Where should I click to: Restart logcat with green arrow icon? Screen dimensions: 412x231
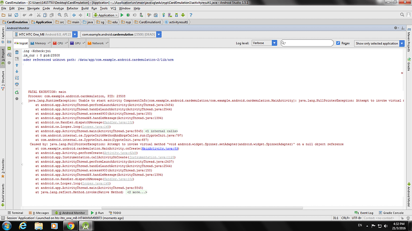click(x=17, y=92)
